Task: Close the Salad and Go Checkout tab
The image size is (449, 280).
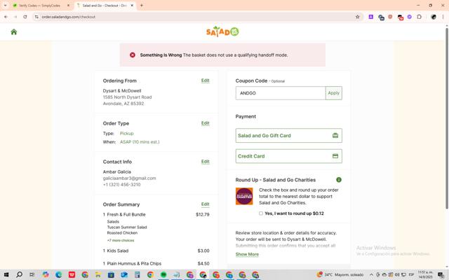Action: click(x=132, y=6)
